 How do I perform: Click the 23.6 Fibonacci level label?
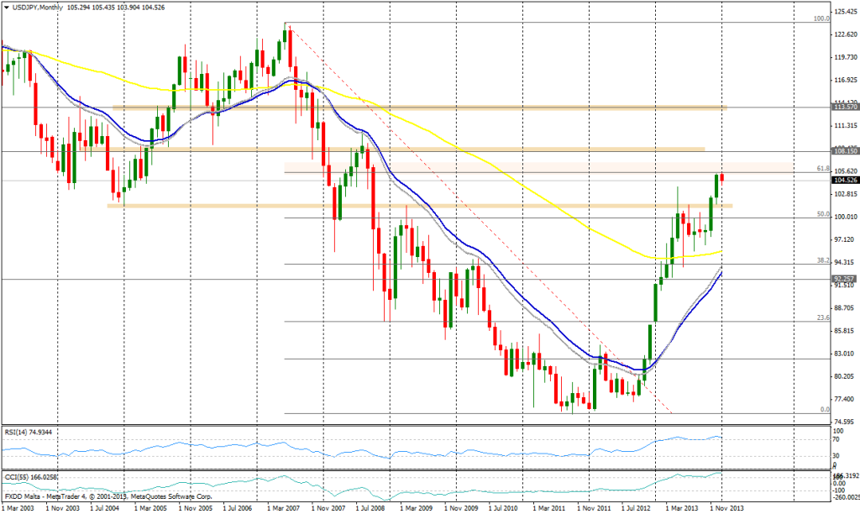click(x=823, y=318)
